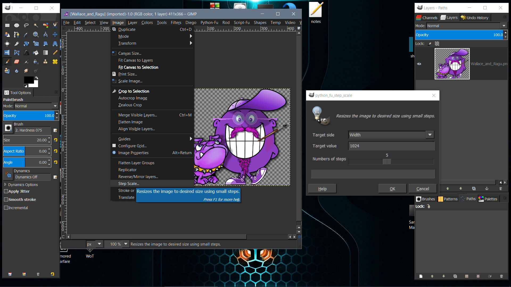Image resolution: width=511 pixels, height=287 pixels.
Task: Activate the Paths tool in the toolbox
Action: 17,34
